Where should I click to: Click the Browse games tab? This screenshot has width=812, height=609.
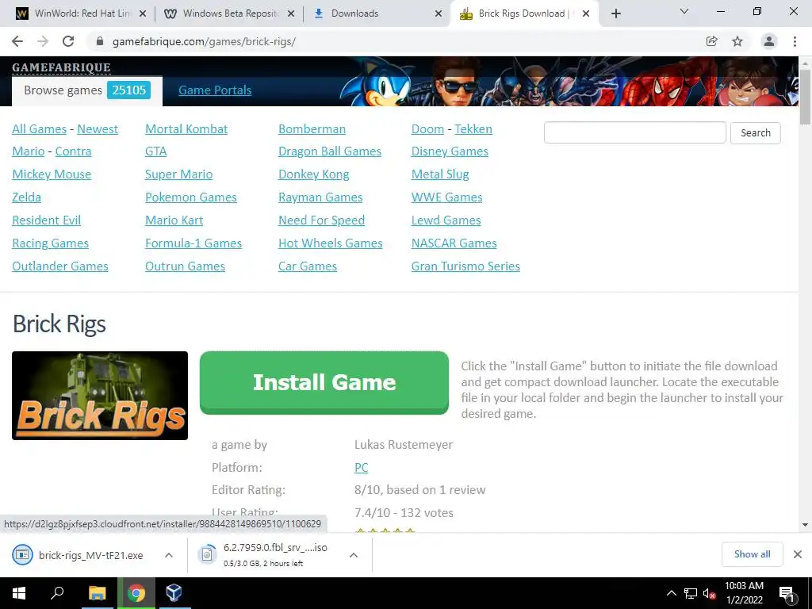87,90
